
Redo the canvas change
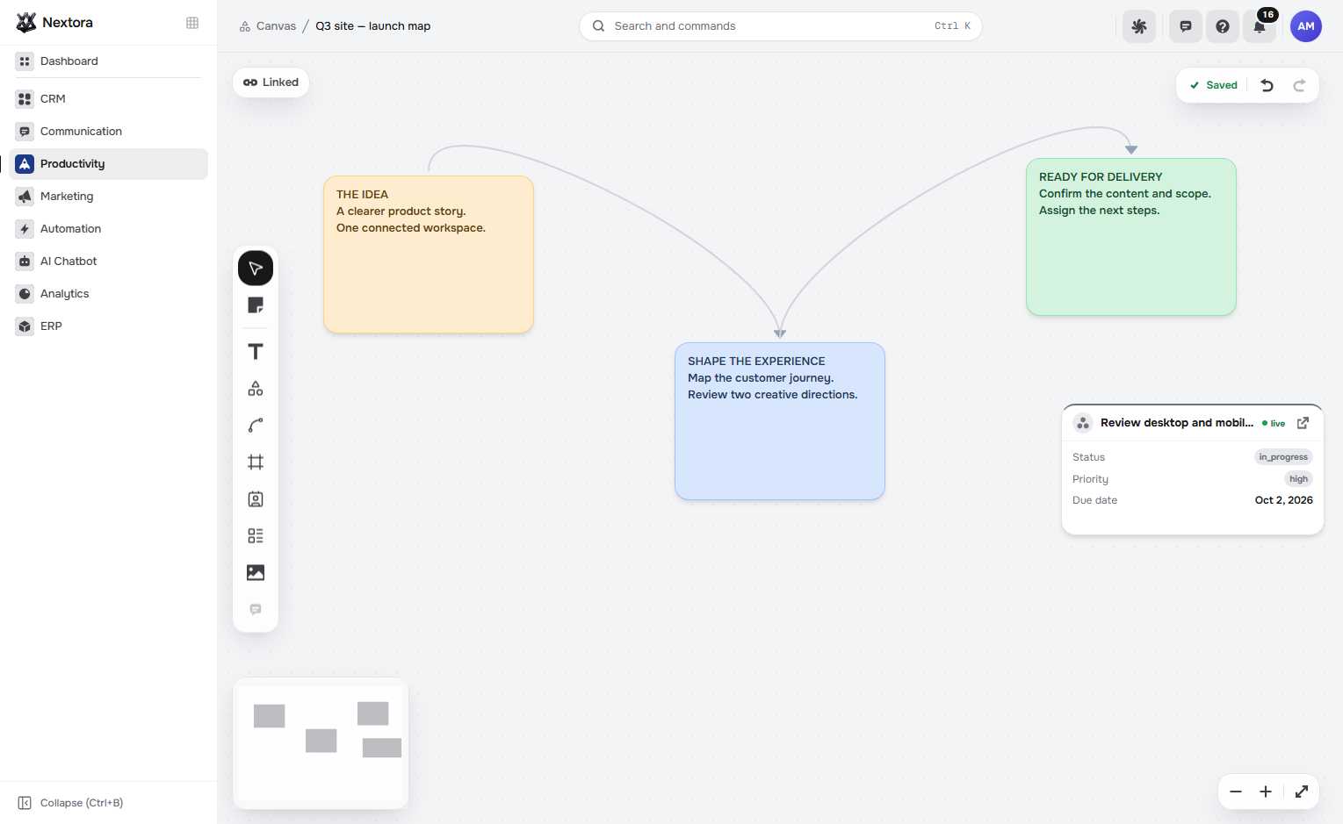pos(1299,85)
